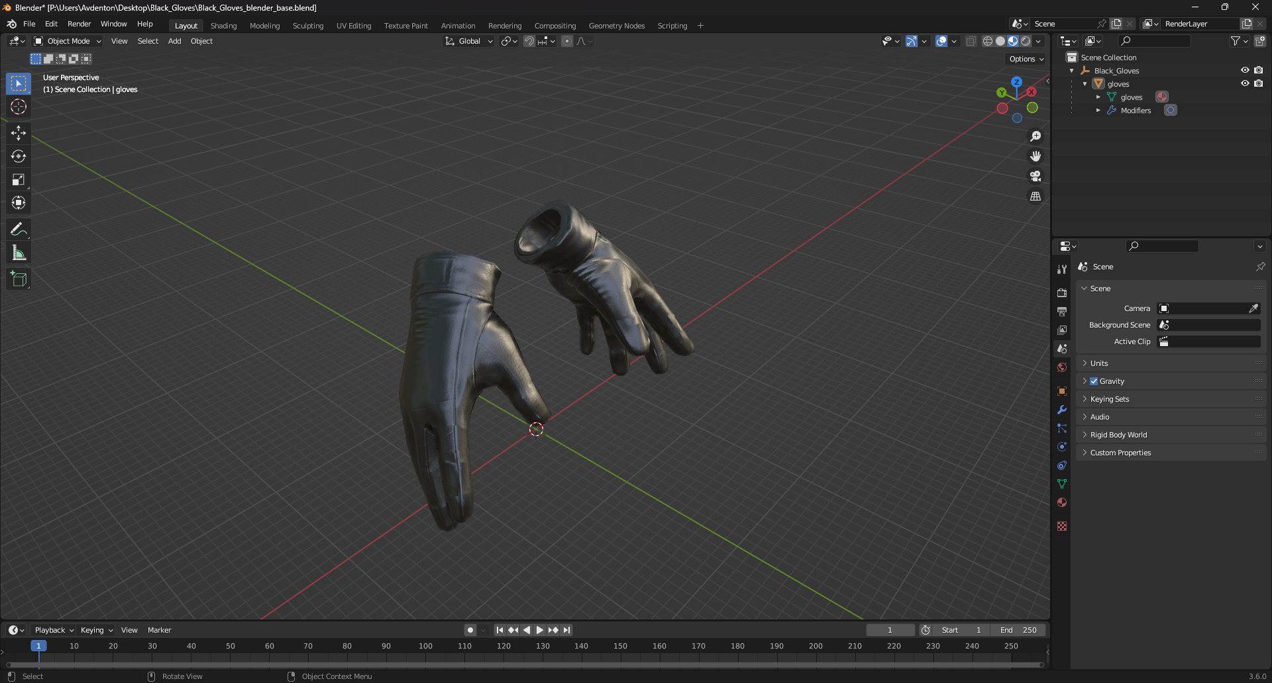Select the Move tool
1272x683 pixels.
tap(19, 133)
